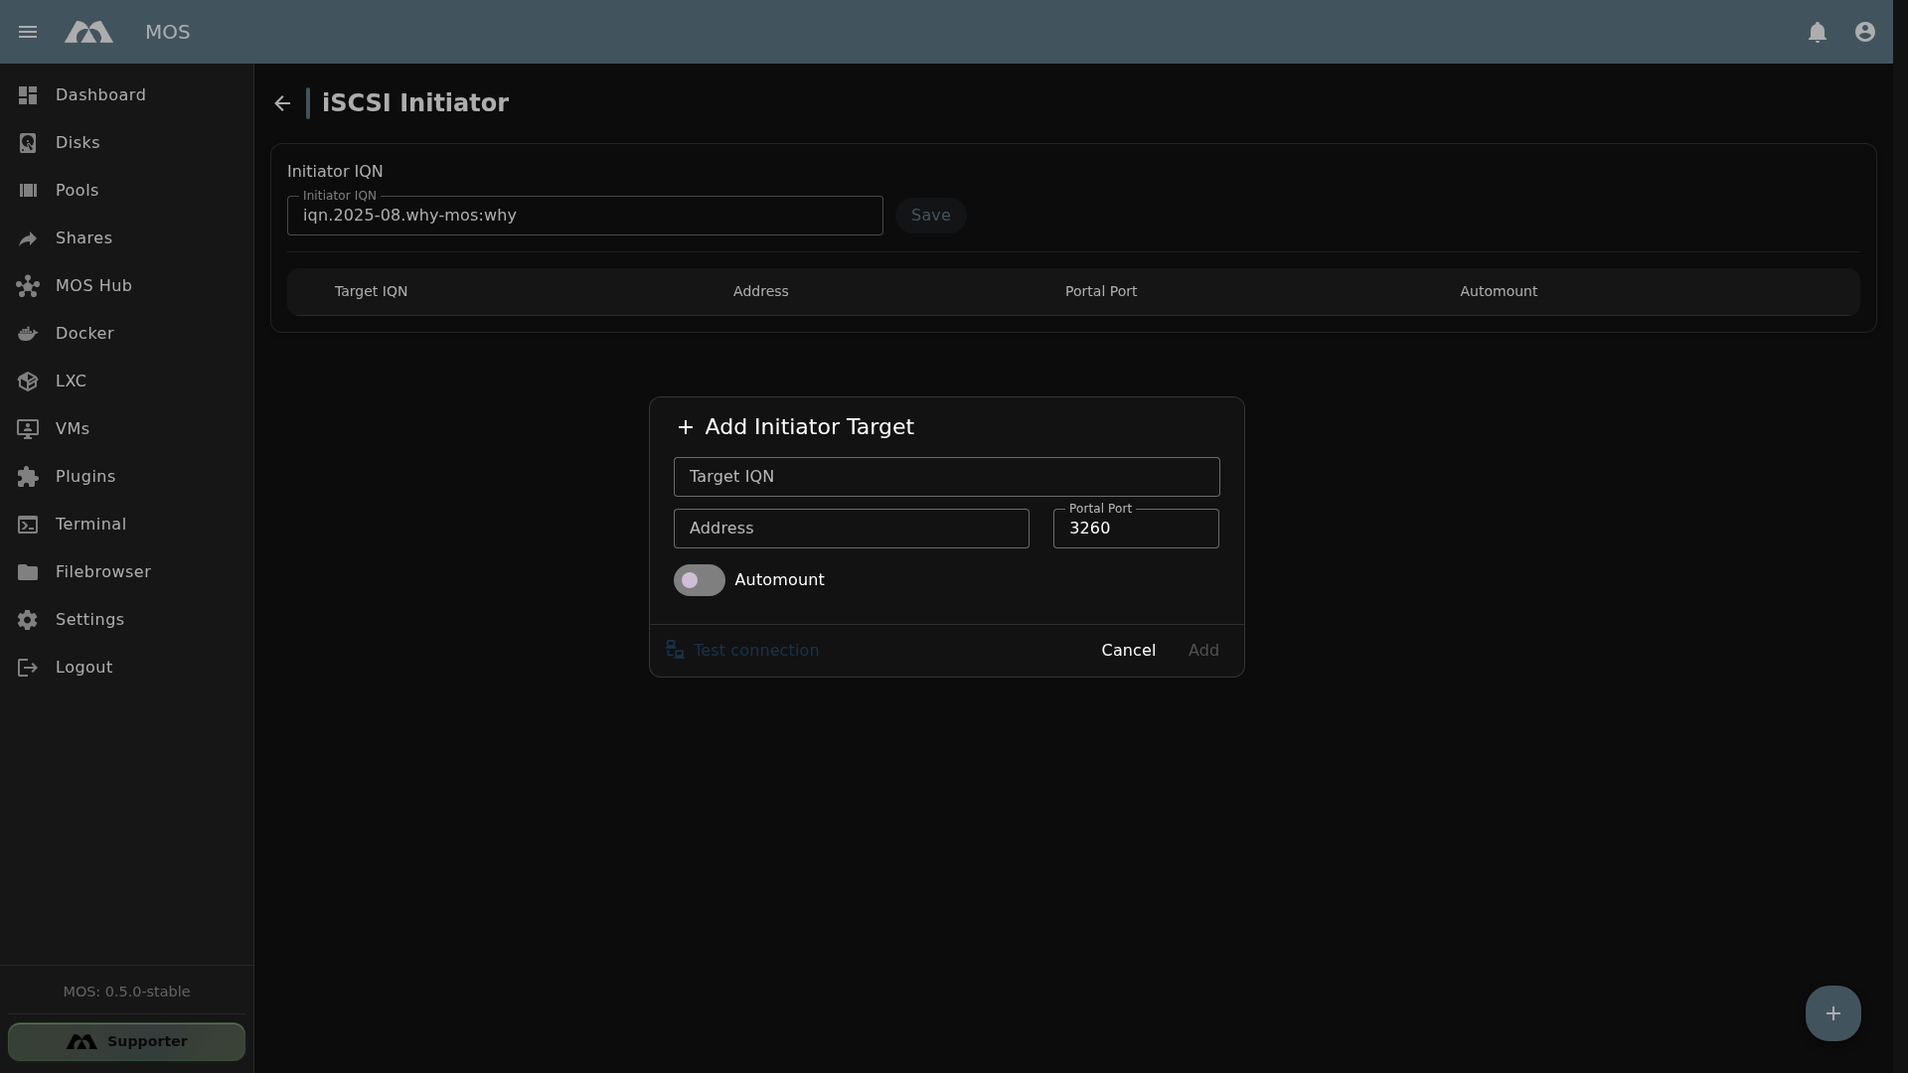Open the notifications bell

click(1818, 32)
